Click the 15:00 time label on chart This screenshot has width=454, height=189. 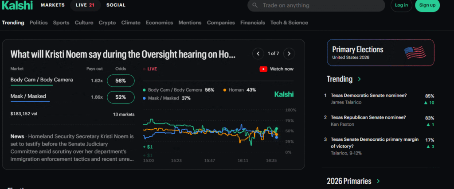(x=149, y=160)
